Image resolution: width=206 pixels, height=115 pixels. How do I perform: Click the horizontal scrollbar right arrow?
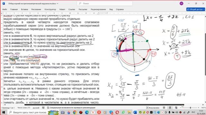click(x=203, y=105)
